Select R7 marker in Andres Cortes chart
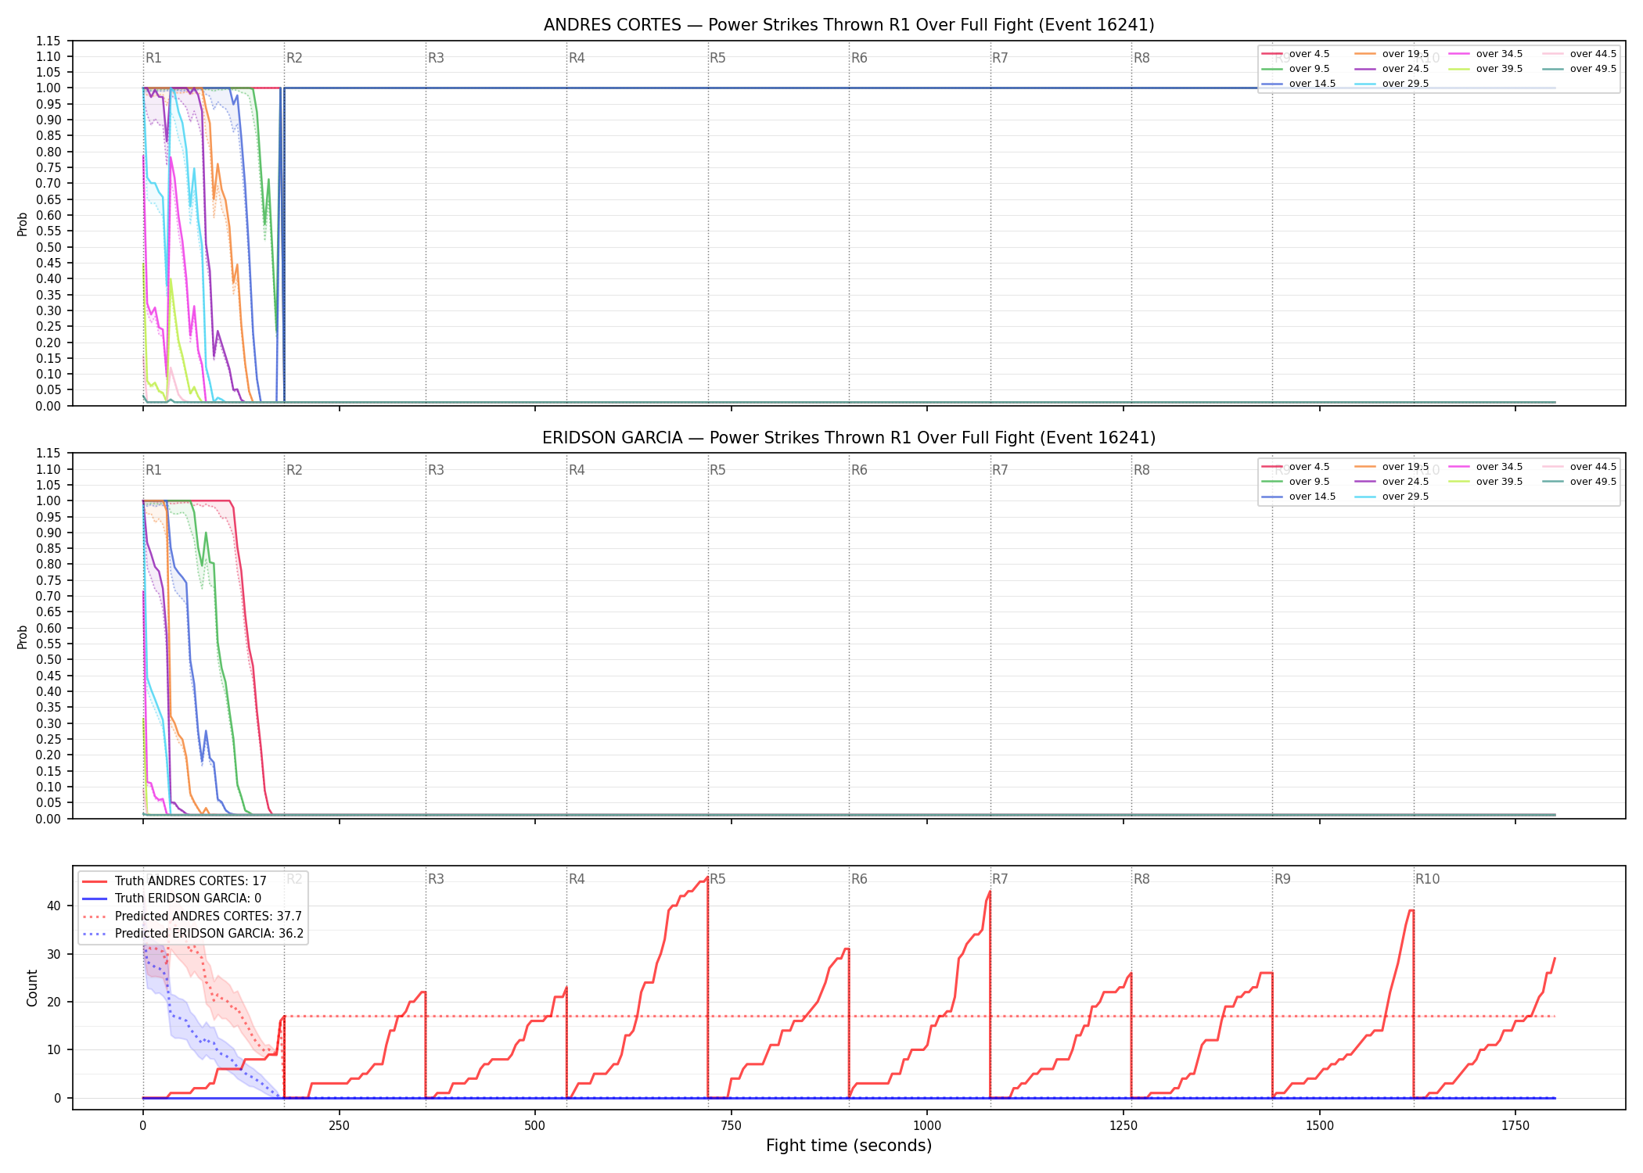 click(x=1000, y=58)
